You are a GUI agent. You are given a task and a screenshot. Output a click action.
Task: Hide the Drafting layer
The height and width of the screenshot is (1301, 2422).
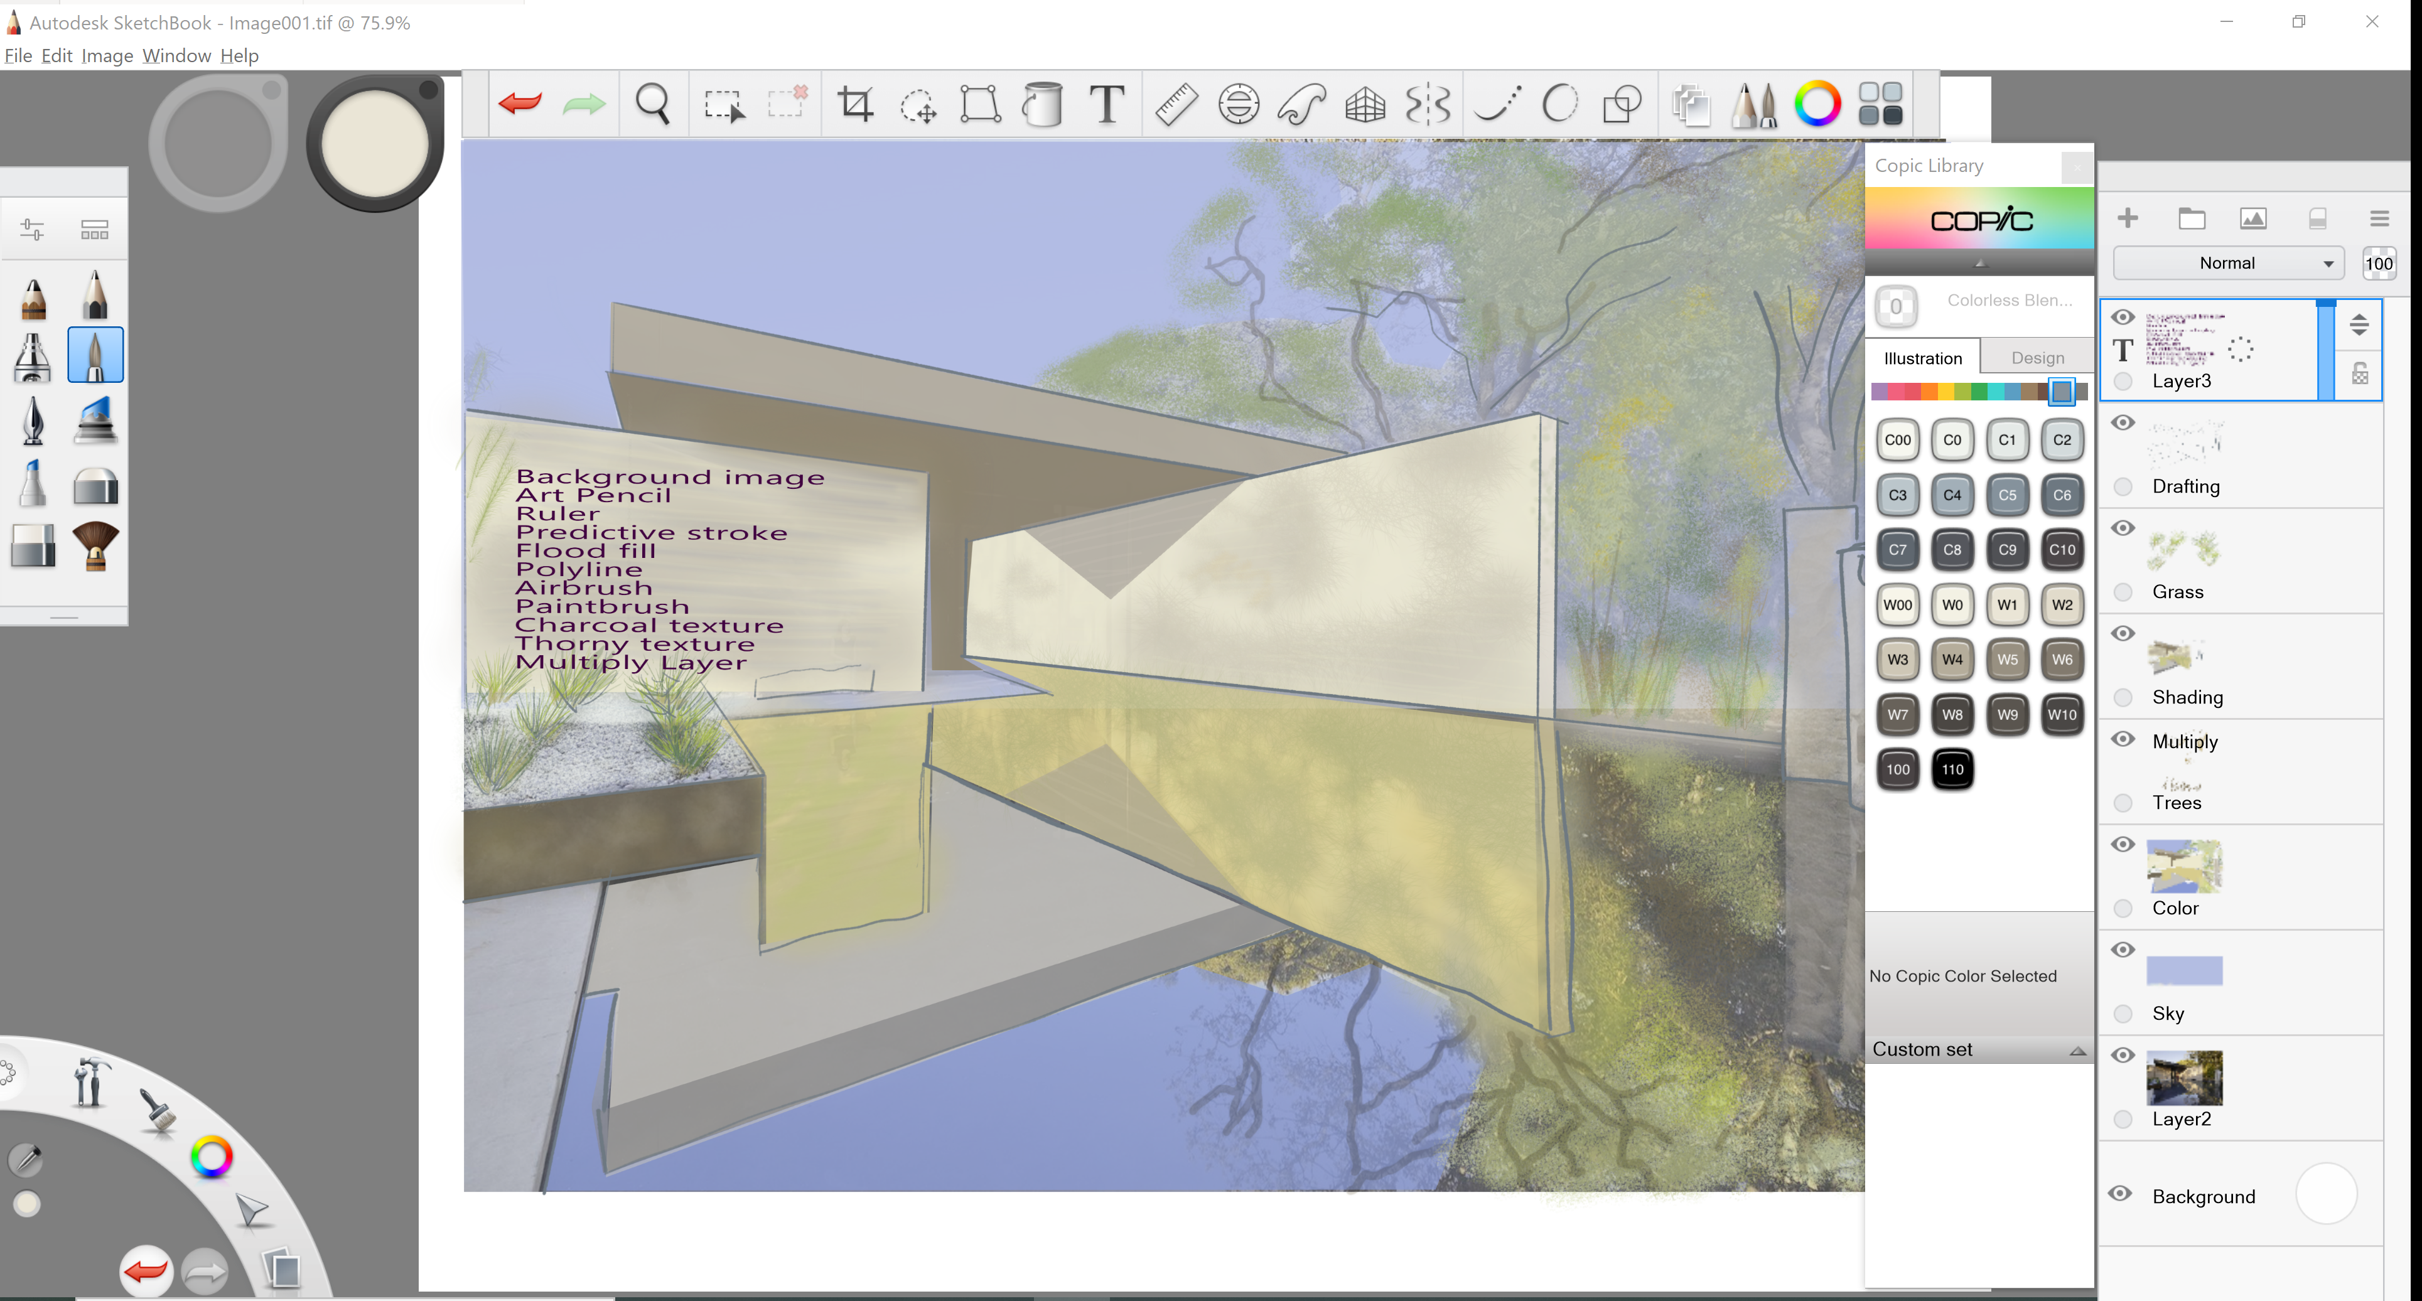pyautogui.click(x=2122, y=422)
